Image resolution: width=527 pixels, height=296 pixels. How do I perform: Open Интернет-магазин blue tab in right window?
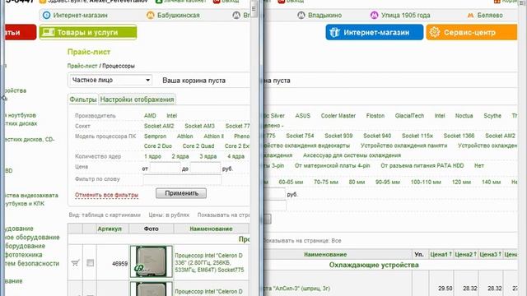click(375, 32)
